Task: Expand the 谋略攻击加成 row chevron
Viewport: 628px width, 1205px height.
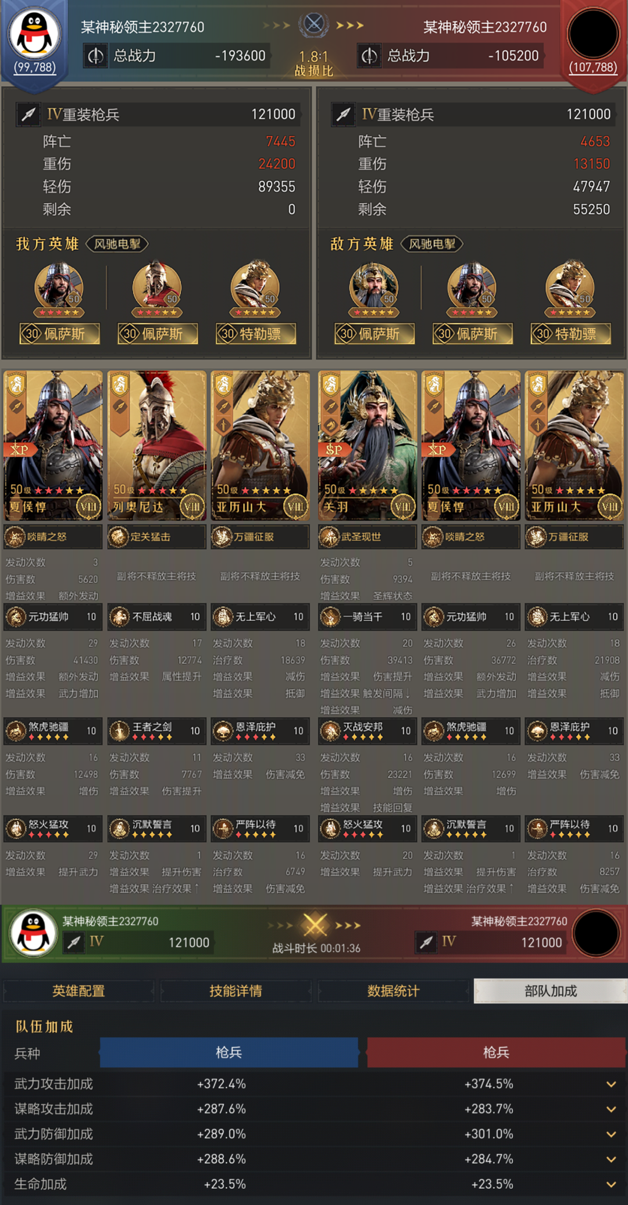Action: tap(611, 1109)
